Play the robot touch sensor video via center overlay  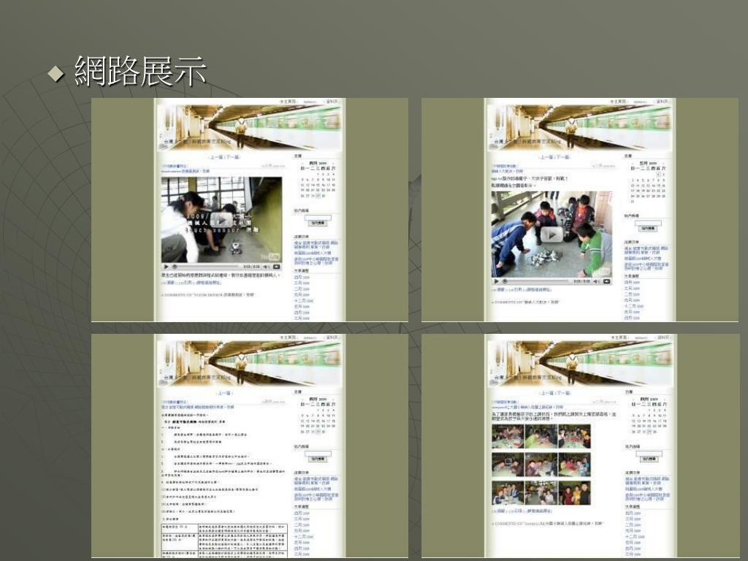(222, 221)
